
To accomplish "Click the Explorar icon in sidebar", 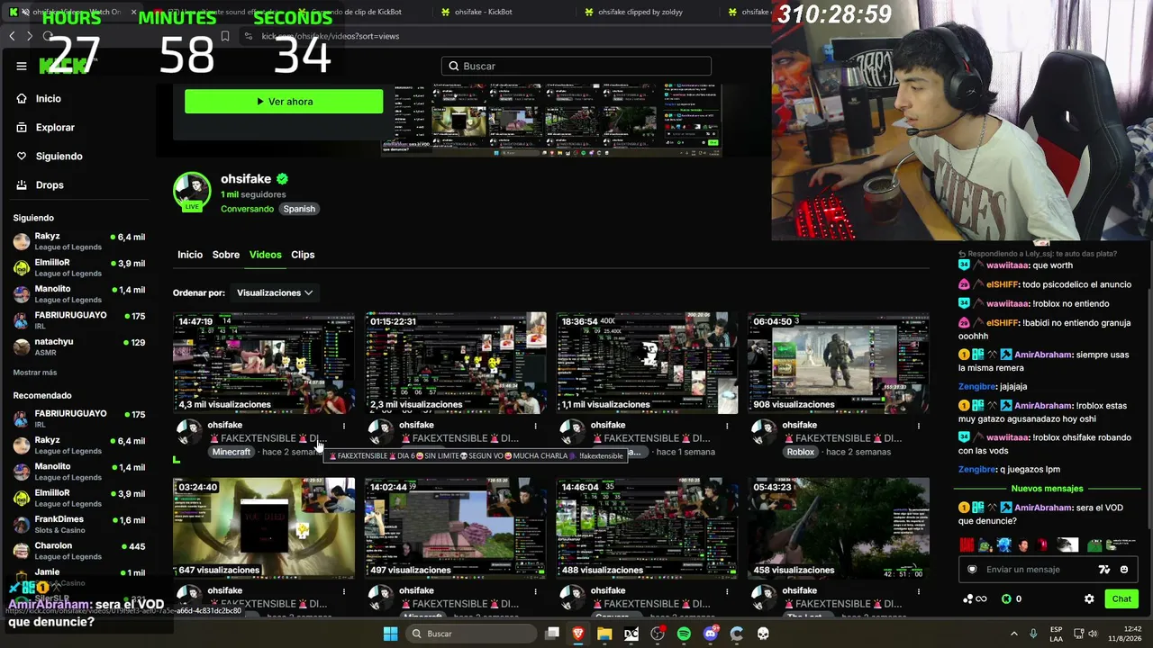I will (x=22, y=128).
